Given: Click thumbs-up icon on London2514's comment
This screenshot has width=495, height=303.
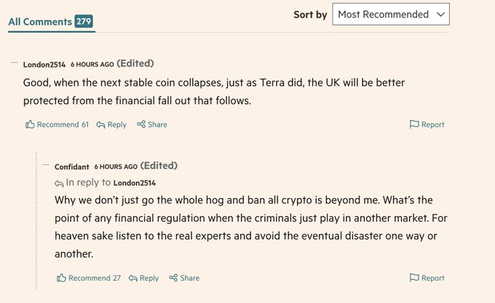Looking at the screenshot, I should point(30,124).
